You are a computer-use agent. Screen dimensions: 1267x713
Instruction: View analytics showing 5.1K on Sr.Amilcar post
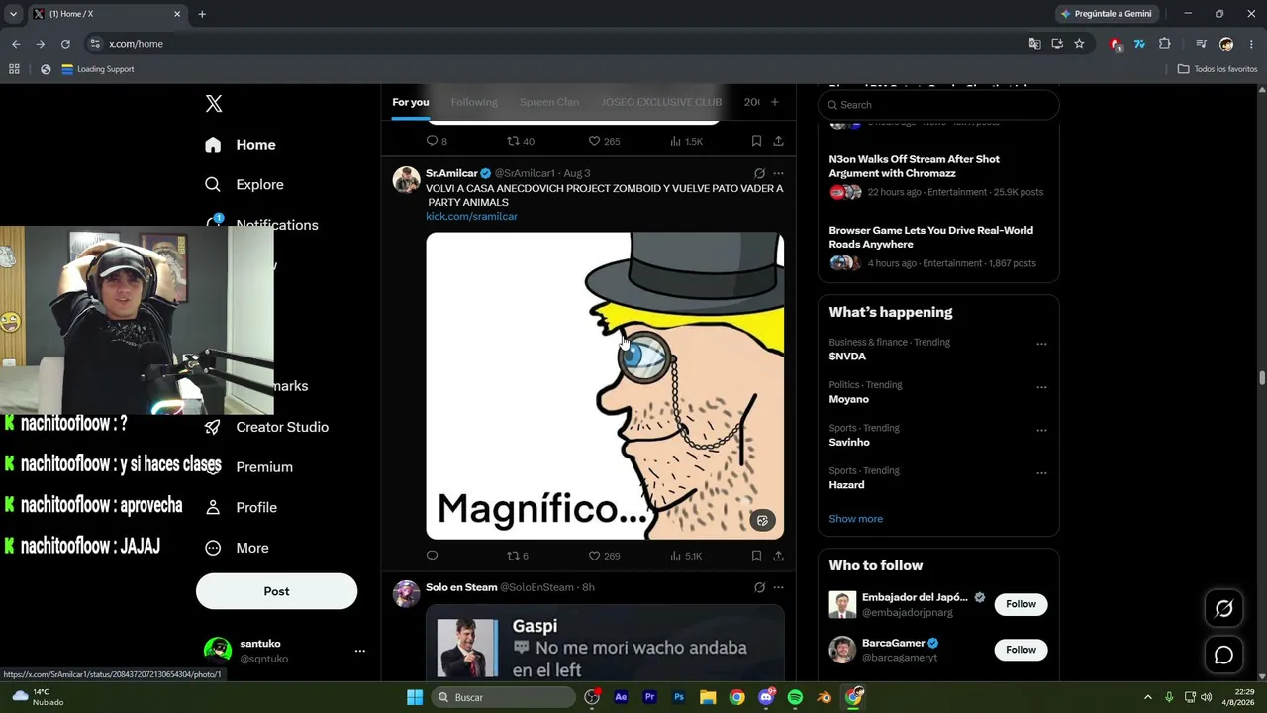(686, 556)
